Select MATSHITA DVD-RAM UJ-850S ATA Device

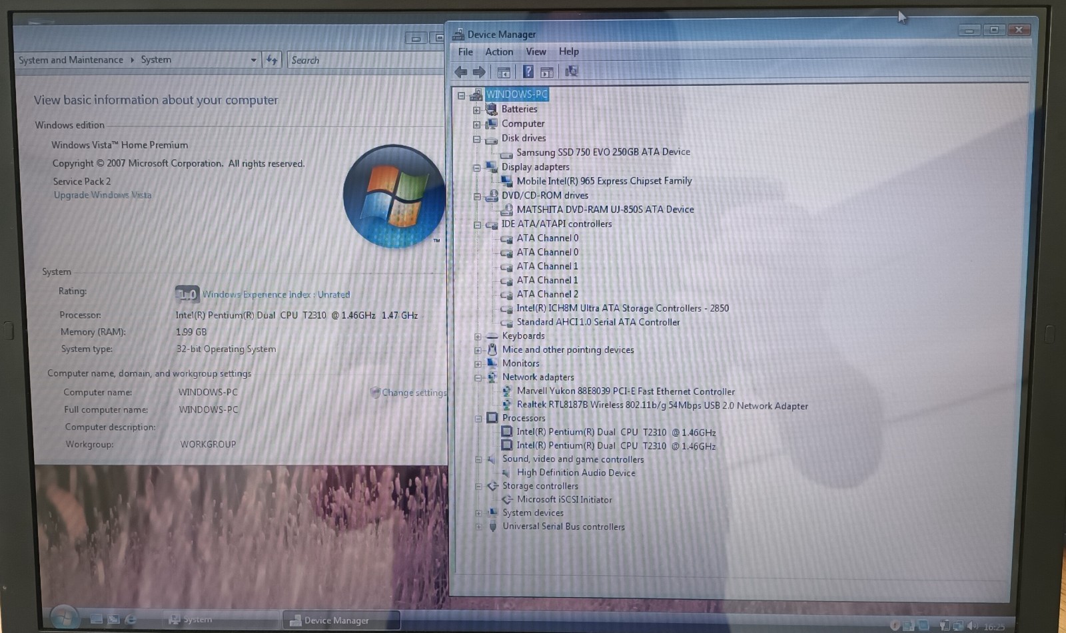(605, 209)
